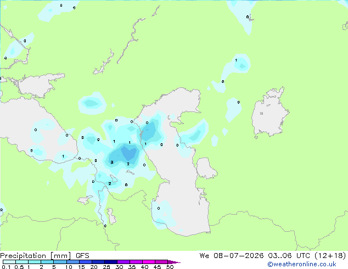Viewport: 348px width, 269px height.
Task: Click the 20–25 mm legend color swatch
Action: 98,262
